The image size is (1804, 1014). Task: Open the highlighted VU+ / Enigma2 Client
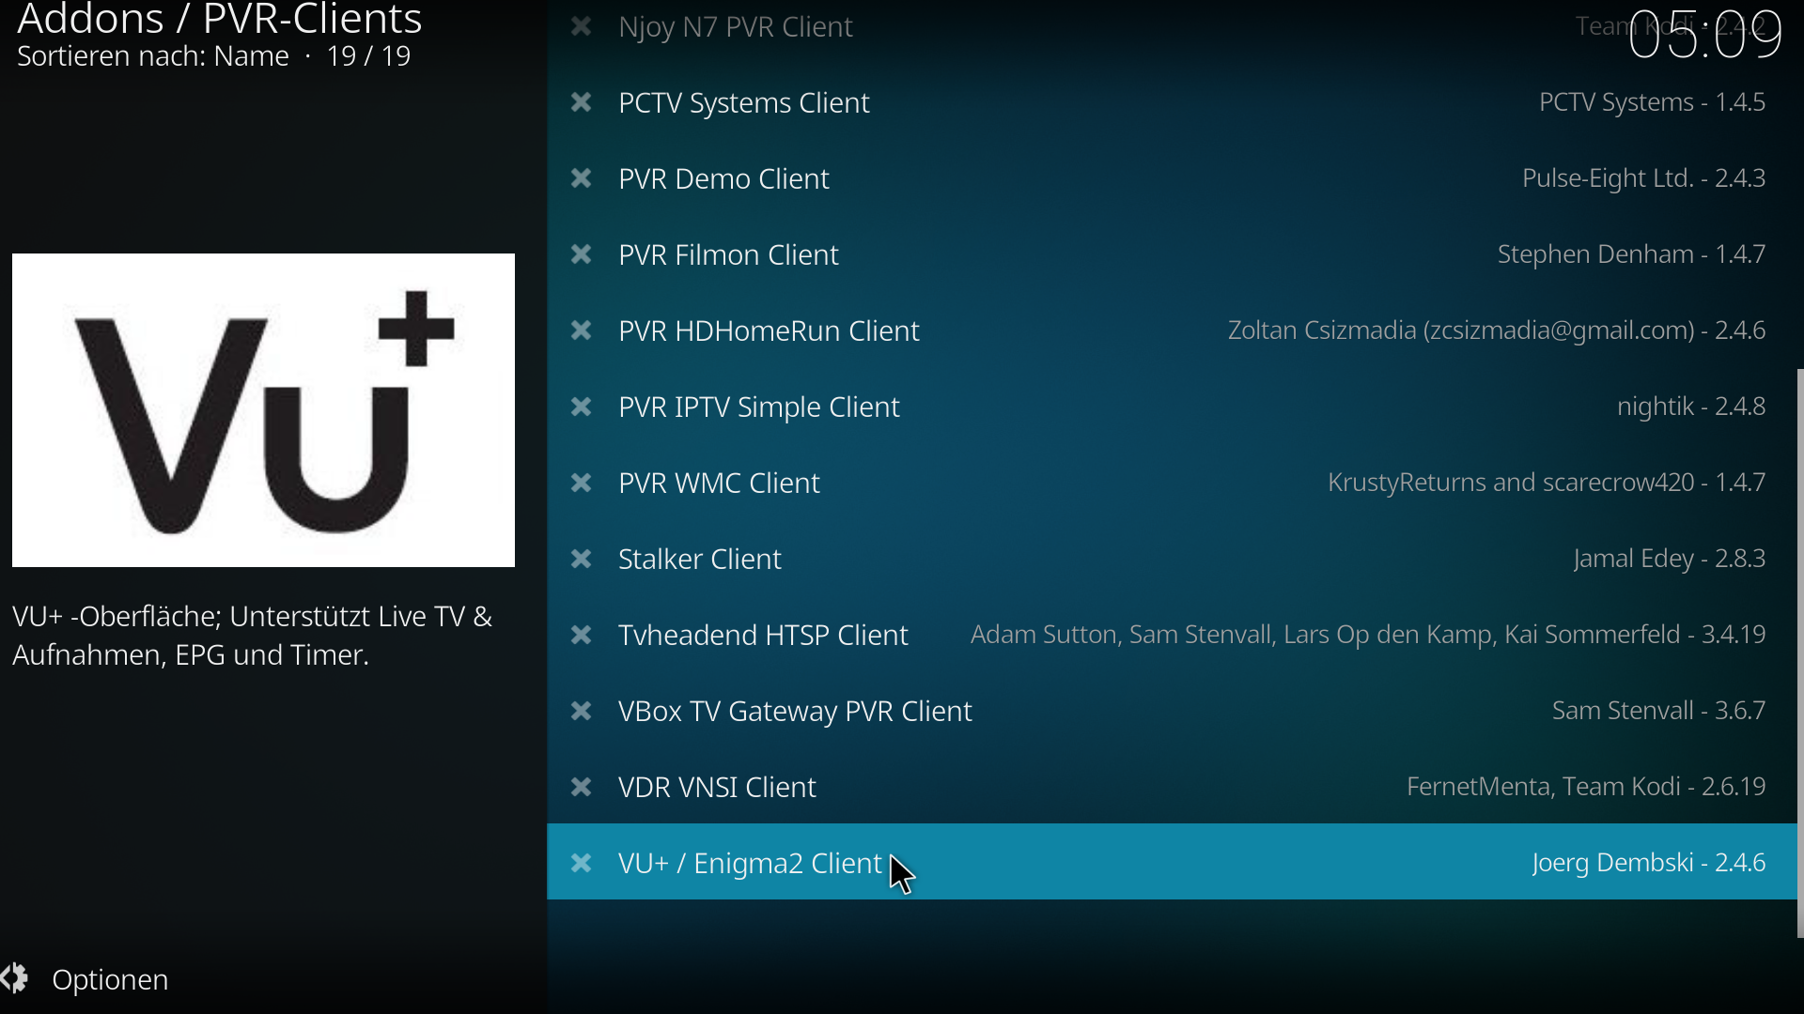1172,862
